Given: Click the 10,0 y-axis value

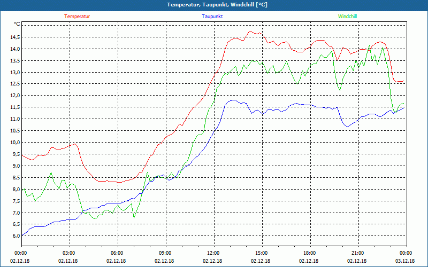Looking at the screenshot, I should [x=16, y=143].
